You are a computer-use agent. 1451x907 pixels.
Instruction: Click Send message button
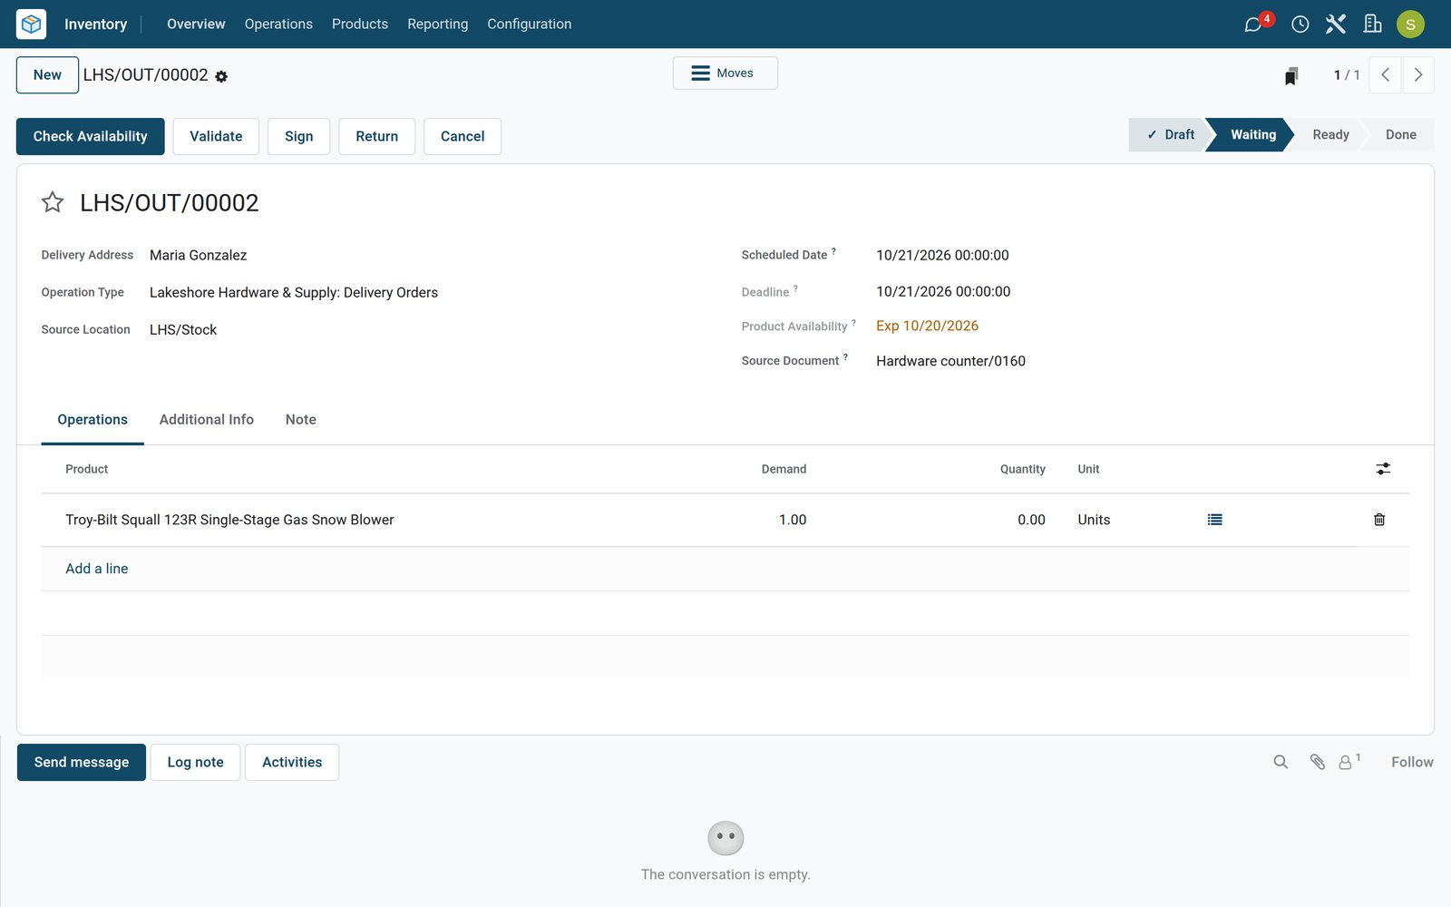[x=82, y=762]
